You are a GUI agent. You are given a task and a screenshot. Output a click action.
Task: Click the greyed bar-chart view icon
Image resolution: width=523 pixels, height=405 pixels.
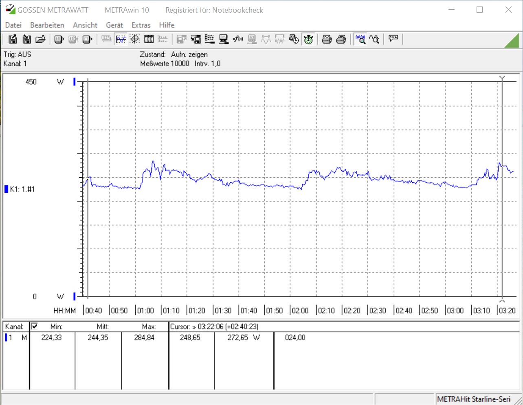point(163,39)
